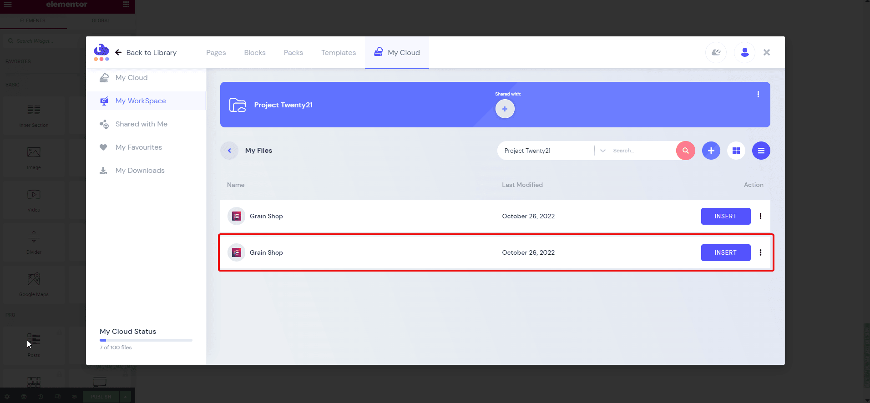Click 7 of 100 files status text
The width and height of the screenshot is (870, 403).
click(116, 348)
